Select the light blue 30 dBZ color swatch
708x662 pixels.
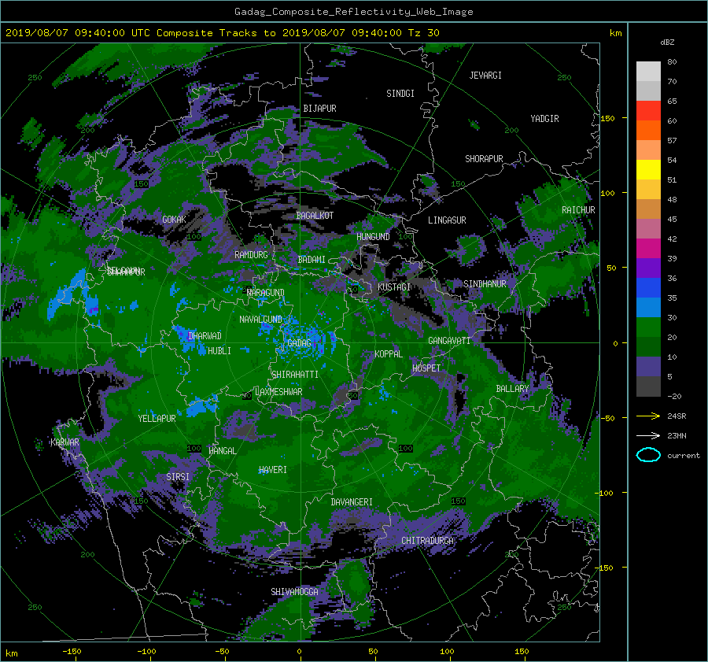click(x=648, y=307)
